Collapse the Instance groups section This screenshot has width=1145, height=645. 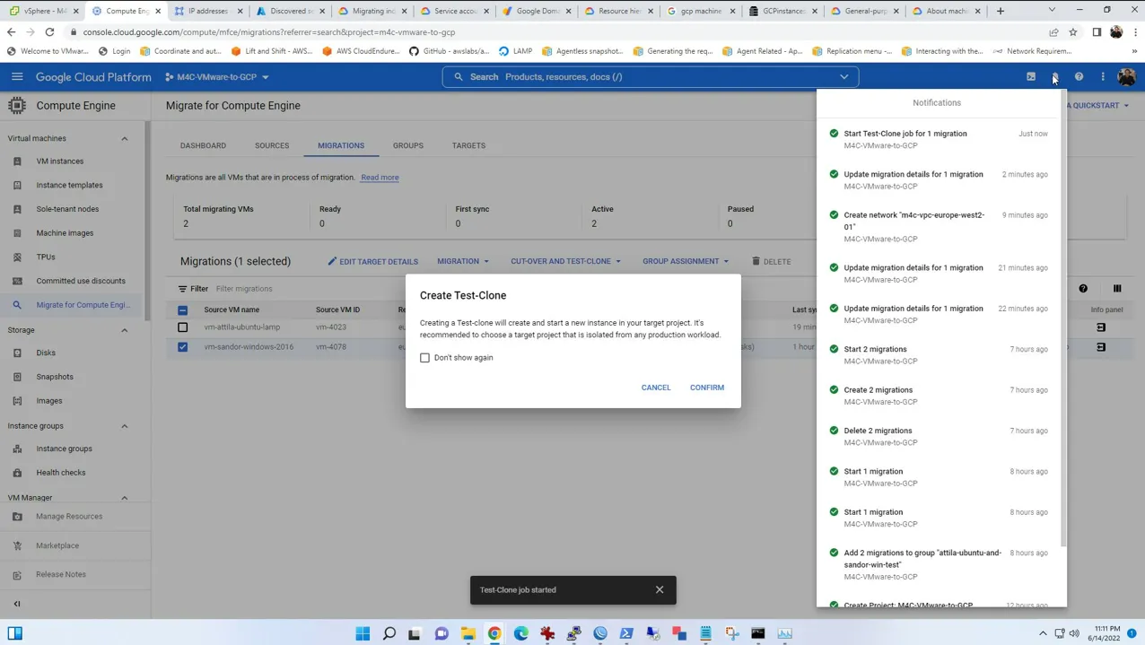(125, 426)
